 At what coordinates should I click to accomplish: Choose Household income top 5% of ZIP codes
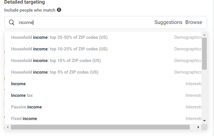(x=103, y=72)
